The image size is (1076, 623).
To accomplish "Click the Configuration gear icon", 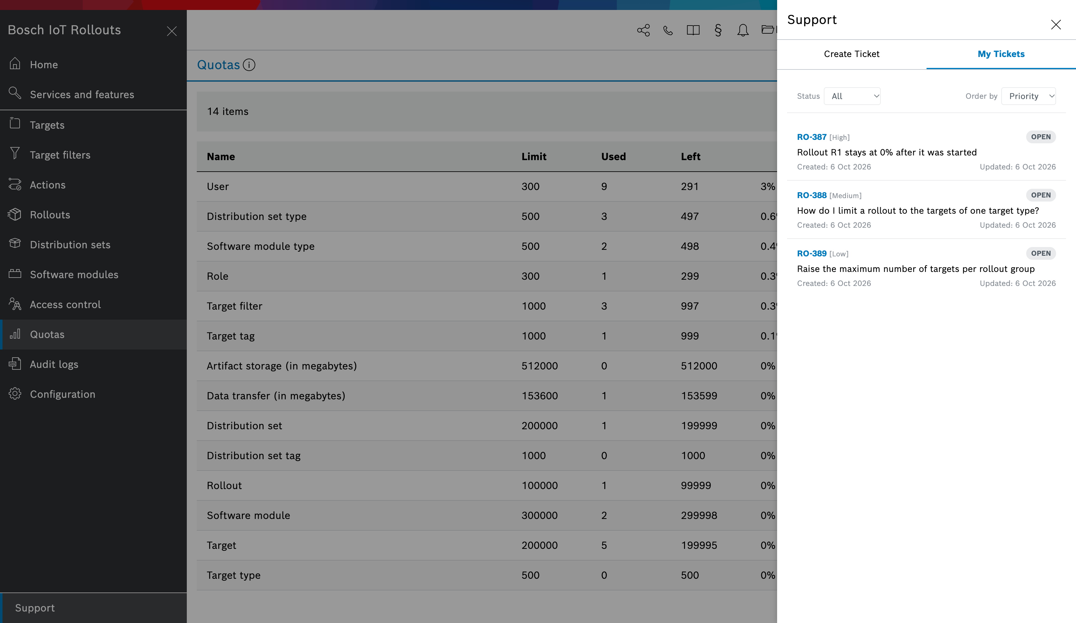I will (x=15, y=393).
